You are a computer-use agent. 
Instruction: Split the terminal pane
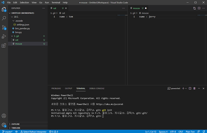point(190,88)
